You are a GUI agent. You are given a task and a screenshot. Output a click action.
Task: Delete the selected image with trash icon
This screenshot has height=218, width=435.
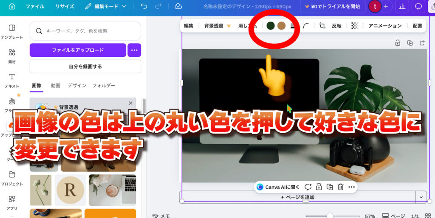(x=340, y=187)
